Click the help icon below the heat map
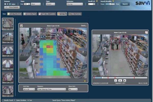 [85, 81]
